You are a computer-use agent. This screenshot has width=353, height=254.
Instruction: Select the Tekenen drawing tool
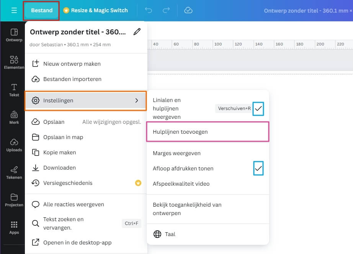tap(14, 173)
